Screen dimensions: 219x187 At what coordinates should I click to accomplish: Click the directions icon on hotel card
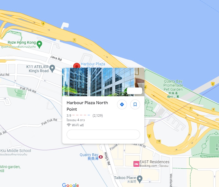pos(122,104)
